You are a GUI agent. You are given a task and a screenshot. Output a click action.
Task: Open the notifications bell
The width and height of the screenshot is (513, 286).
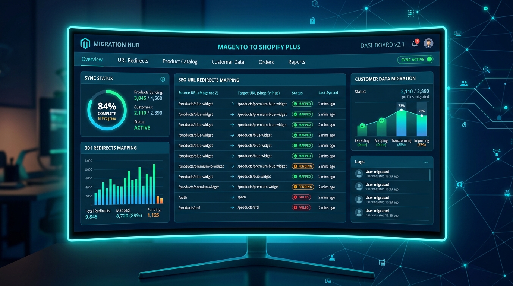point(415,44)
